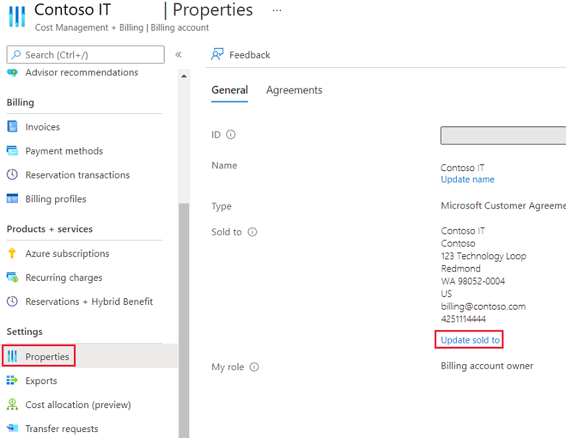Click the Contoso IT billing account icon
The image size is (566, 438).
tap(17, 16)
